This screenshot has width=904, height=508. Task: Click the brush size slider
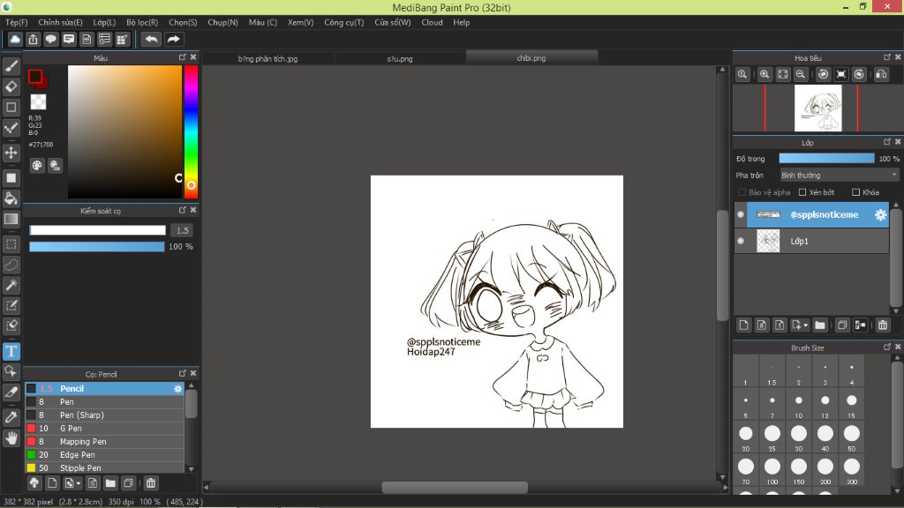tap(97, 230)
